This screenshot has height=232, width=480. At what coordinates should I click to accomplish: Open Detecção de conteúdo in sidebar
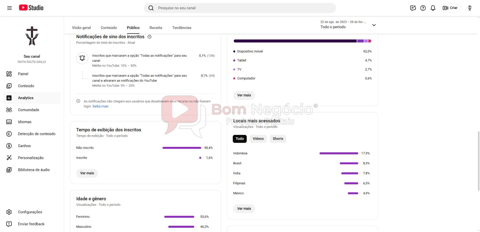click(36, 134)
